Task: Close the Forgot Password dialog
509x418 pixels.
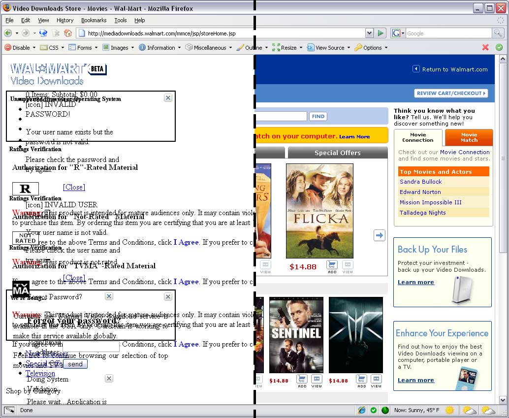Action: pyautogui.click(x=109, y=296)
